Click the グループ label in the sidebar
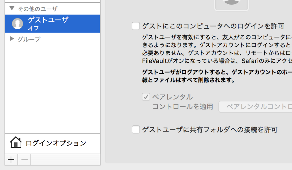292x170 pixels. [x=29, y=39]
